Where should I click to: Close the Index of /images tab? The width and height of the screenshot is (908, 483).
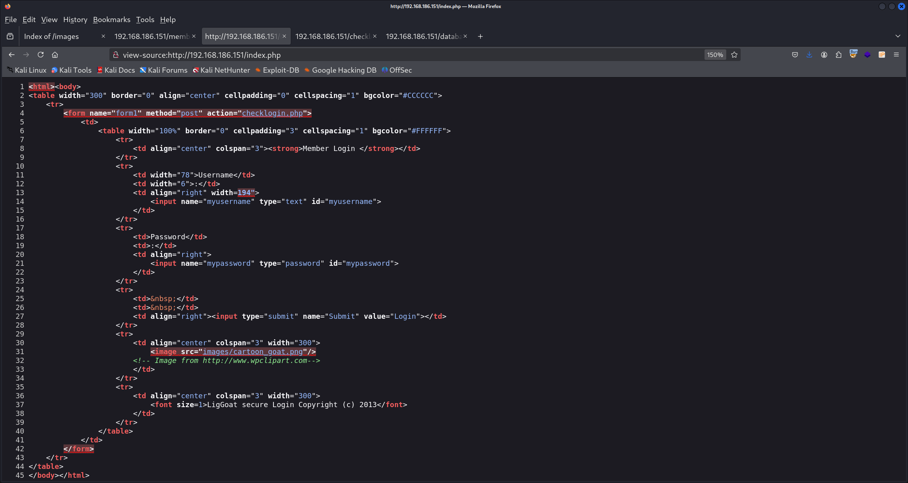tap(103, 36)
